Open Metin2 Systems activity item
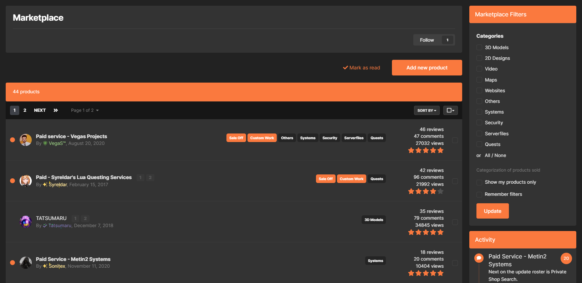The image size is (582, 283). pyautogui.click(x=517, y=260)
